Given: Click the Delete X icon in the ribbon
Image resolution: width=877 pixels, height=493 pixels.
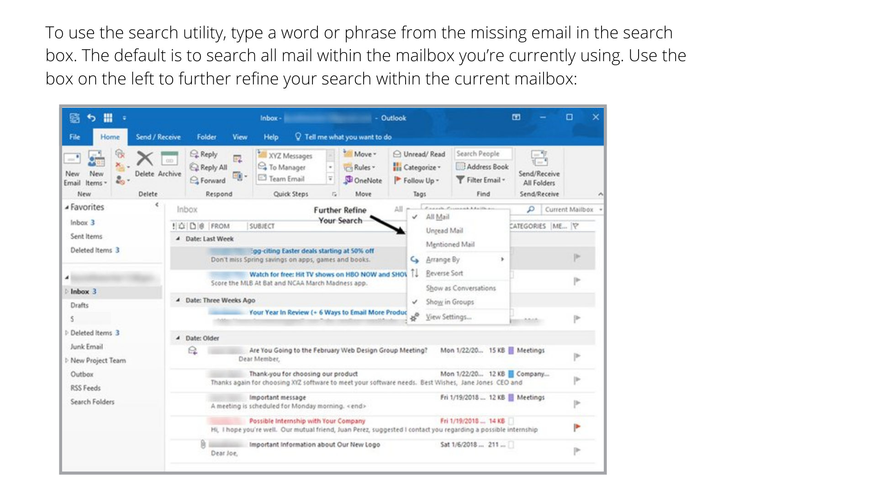Looking at the screenshot, I should 144,159.
